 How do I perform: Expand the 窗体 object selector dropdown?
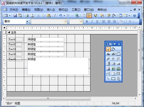click(x=27, y=22)
